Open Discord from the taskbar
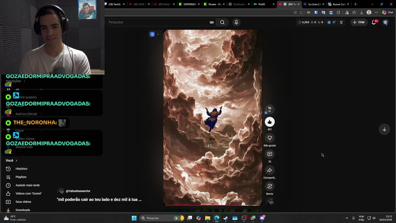 pos(262,218)
